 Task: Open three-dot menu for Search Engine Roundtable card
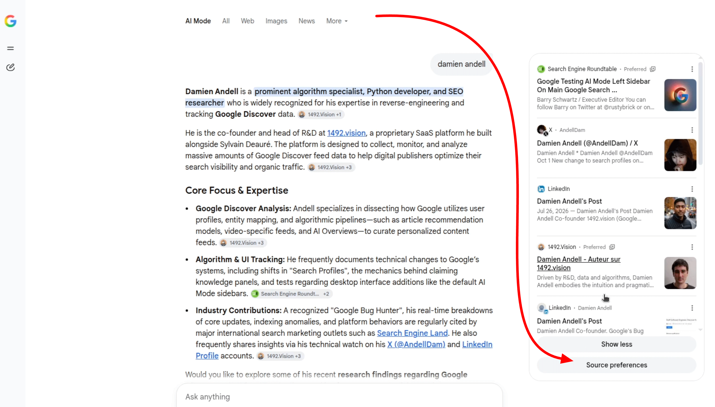(692, 69)
